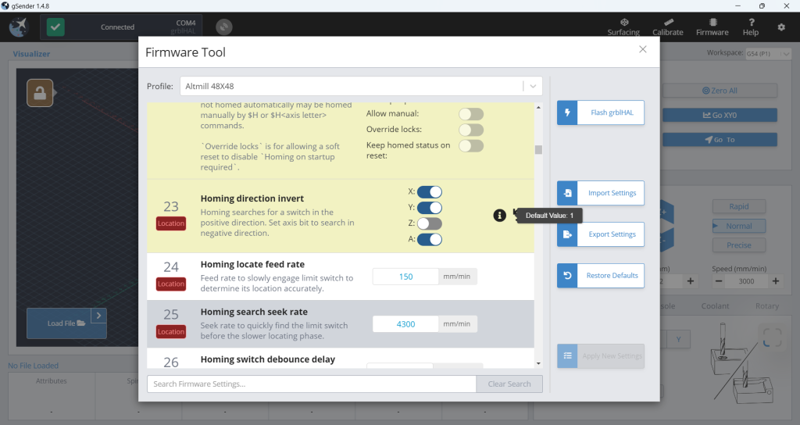
Task: Expand arrow next to Load File
Action: 98,316
